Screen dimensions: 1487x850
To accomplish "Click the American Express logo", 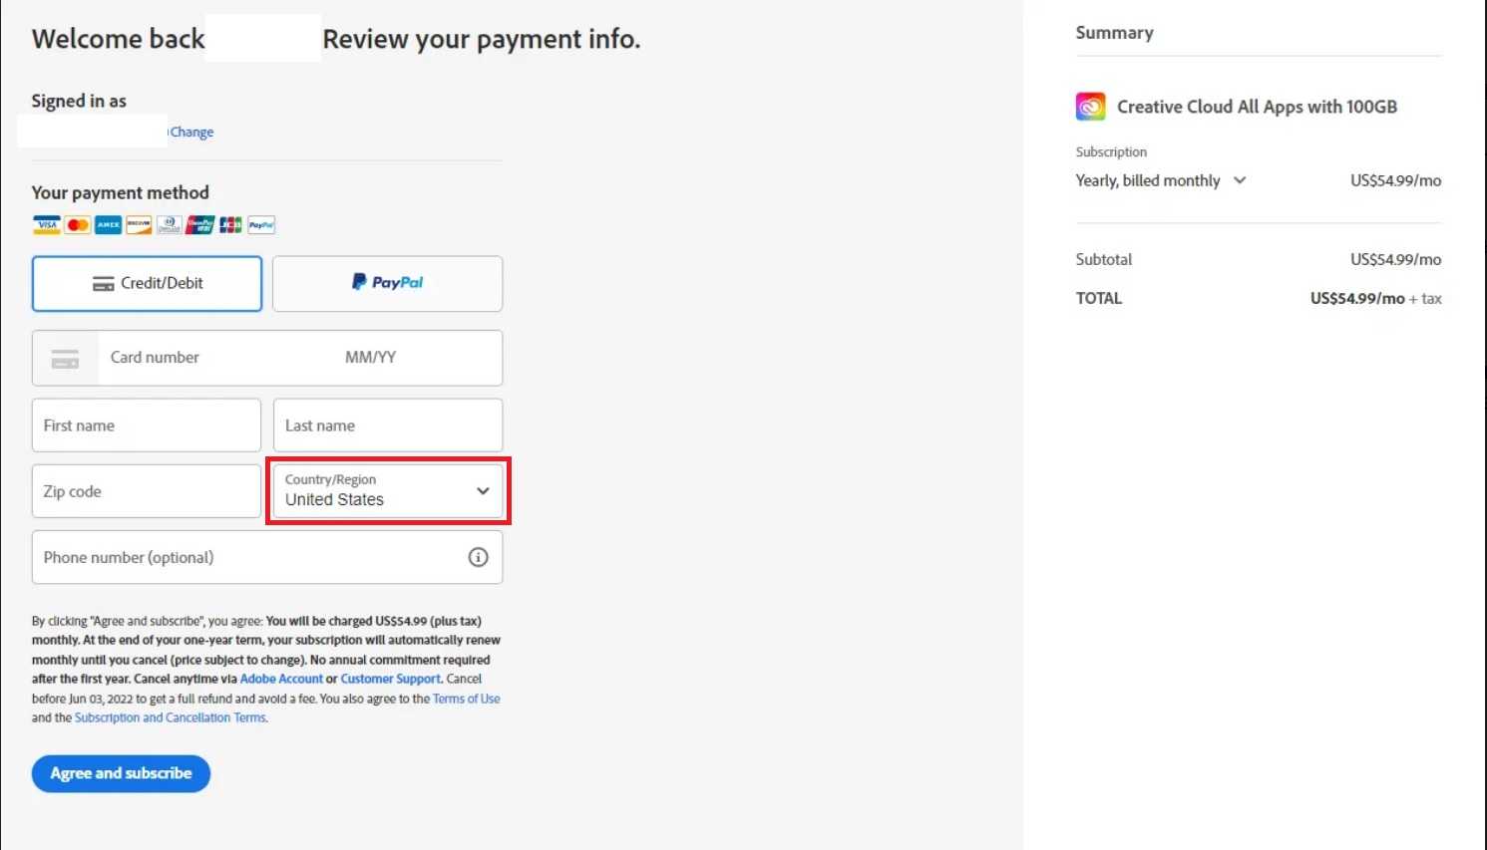I will 108,225.
